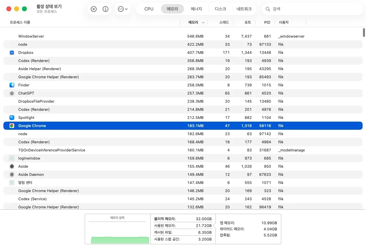The height and width of the screenshot is (249, 366).
Task: Click the _modelmanage user cell
Action: 291,150
